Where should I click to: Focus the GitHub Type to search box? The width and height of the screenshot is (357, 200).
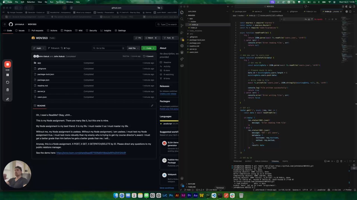[168, 24]
